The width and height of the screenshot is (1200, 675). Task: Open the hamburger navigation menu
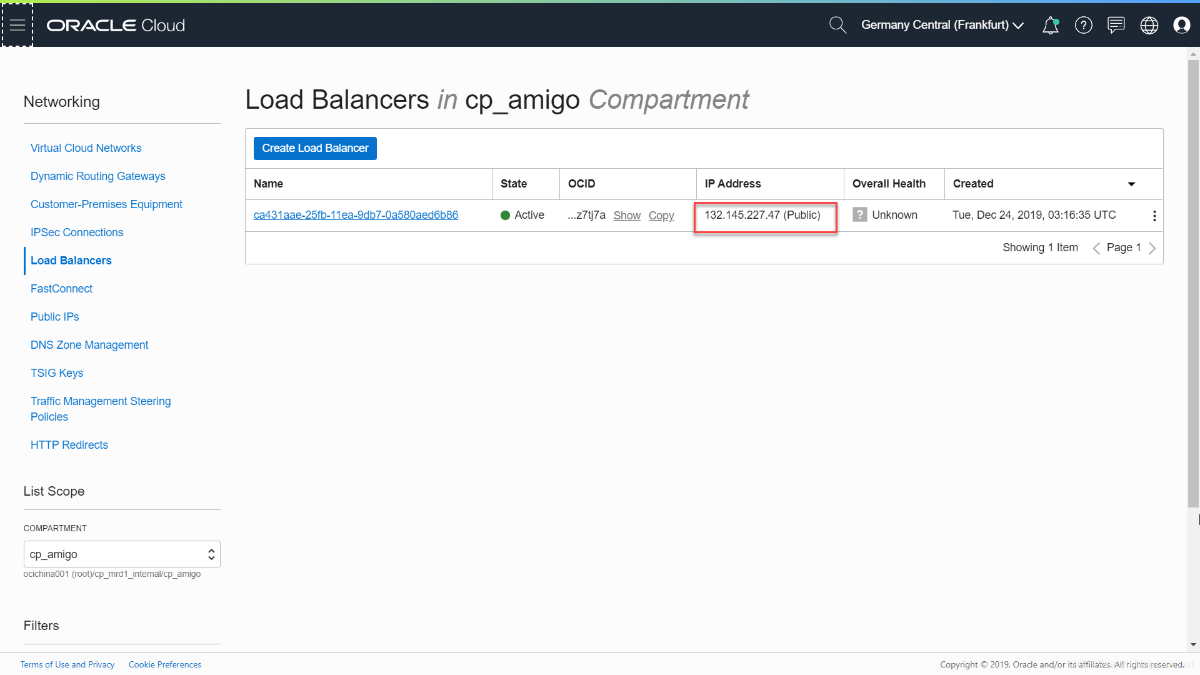(17, 25)
